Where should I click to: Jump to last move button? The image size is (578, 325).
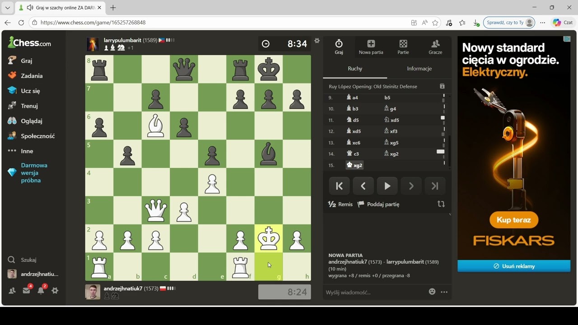[x=435, y=186]
